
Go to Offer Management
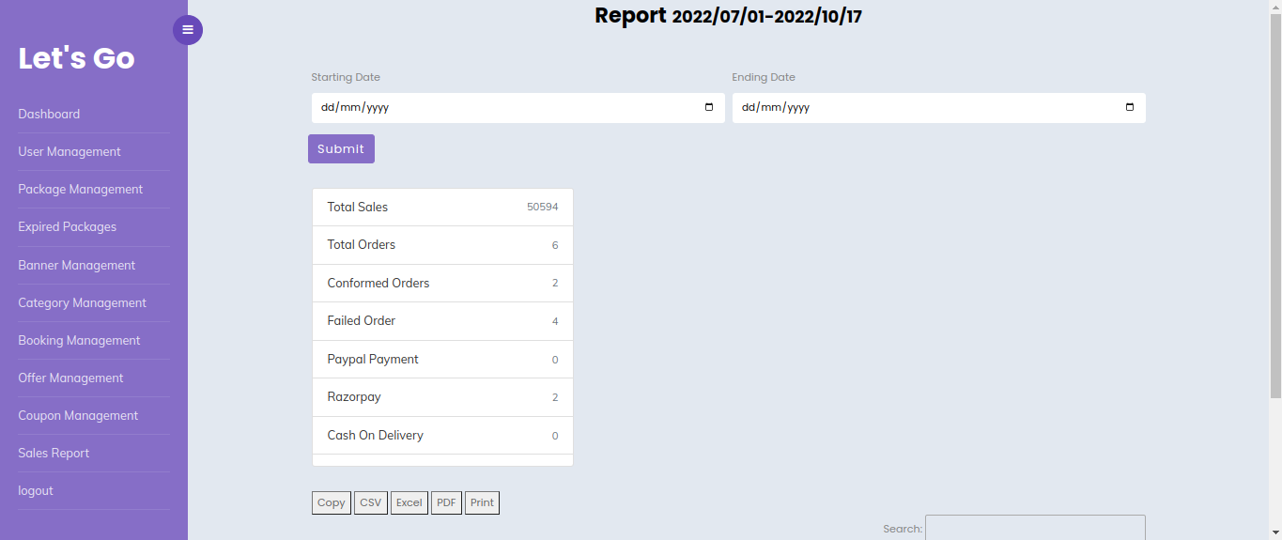(70, 378)
